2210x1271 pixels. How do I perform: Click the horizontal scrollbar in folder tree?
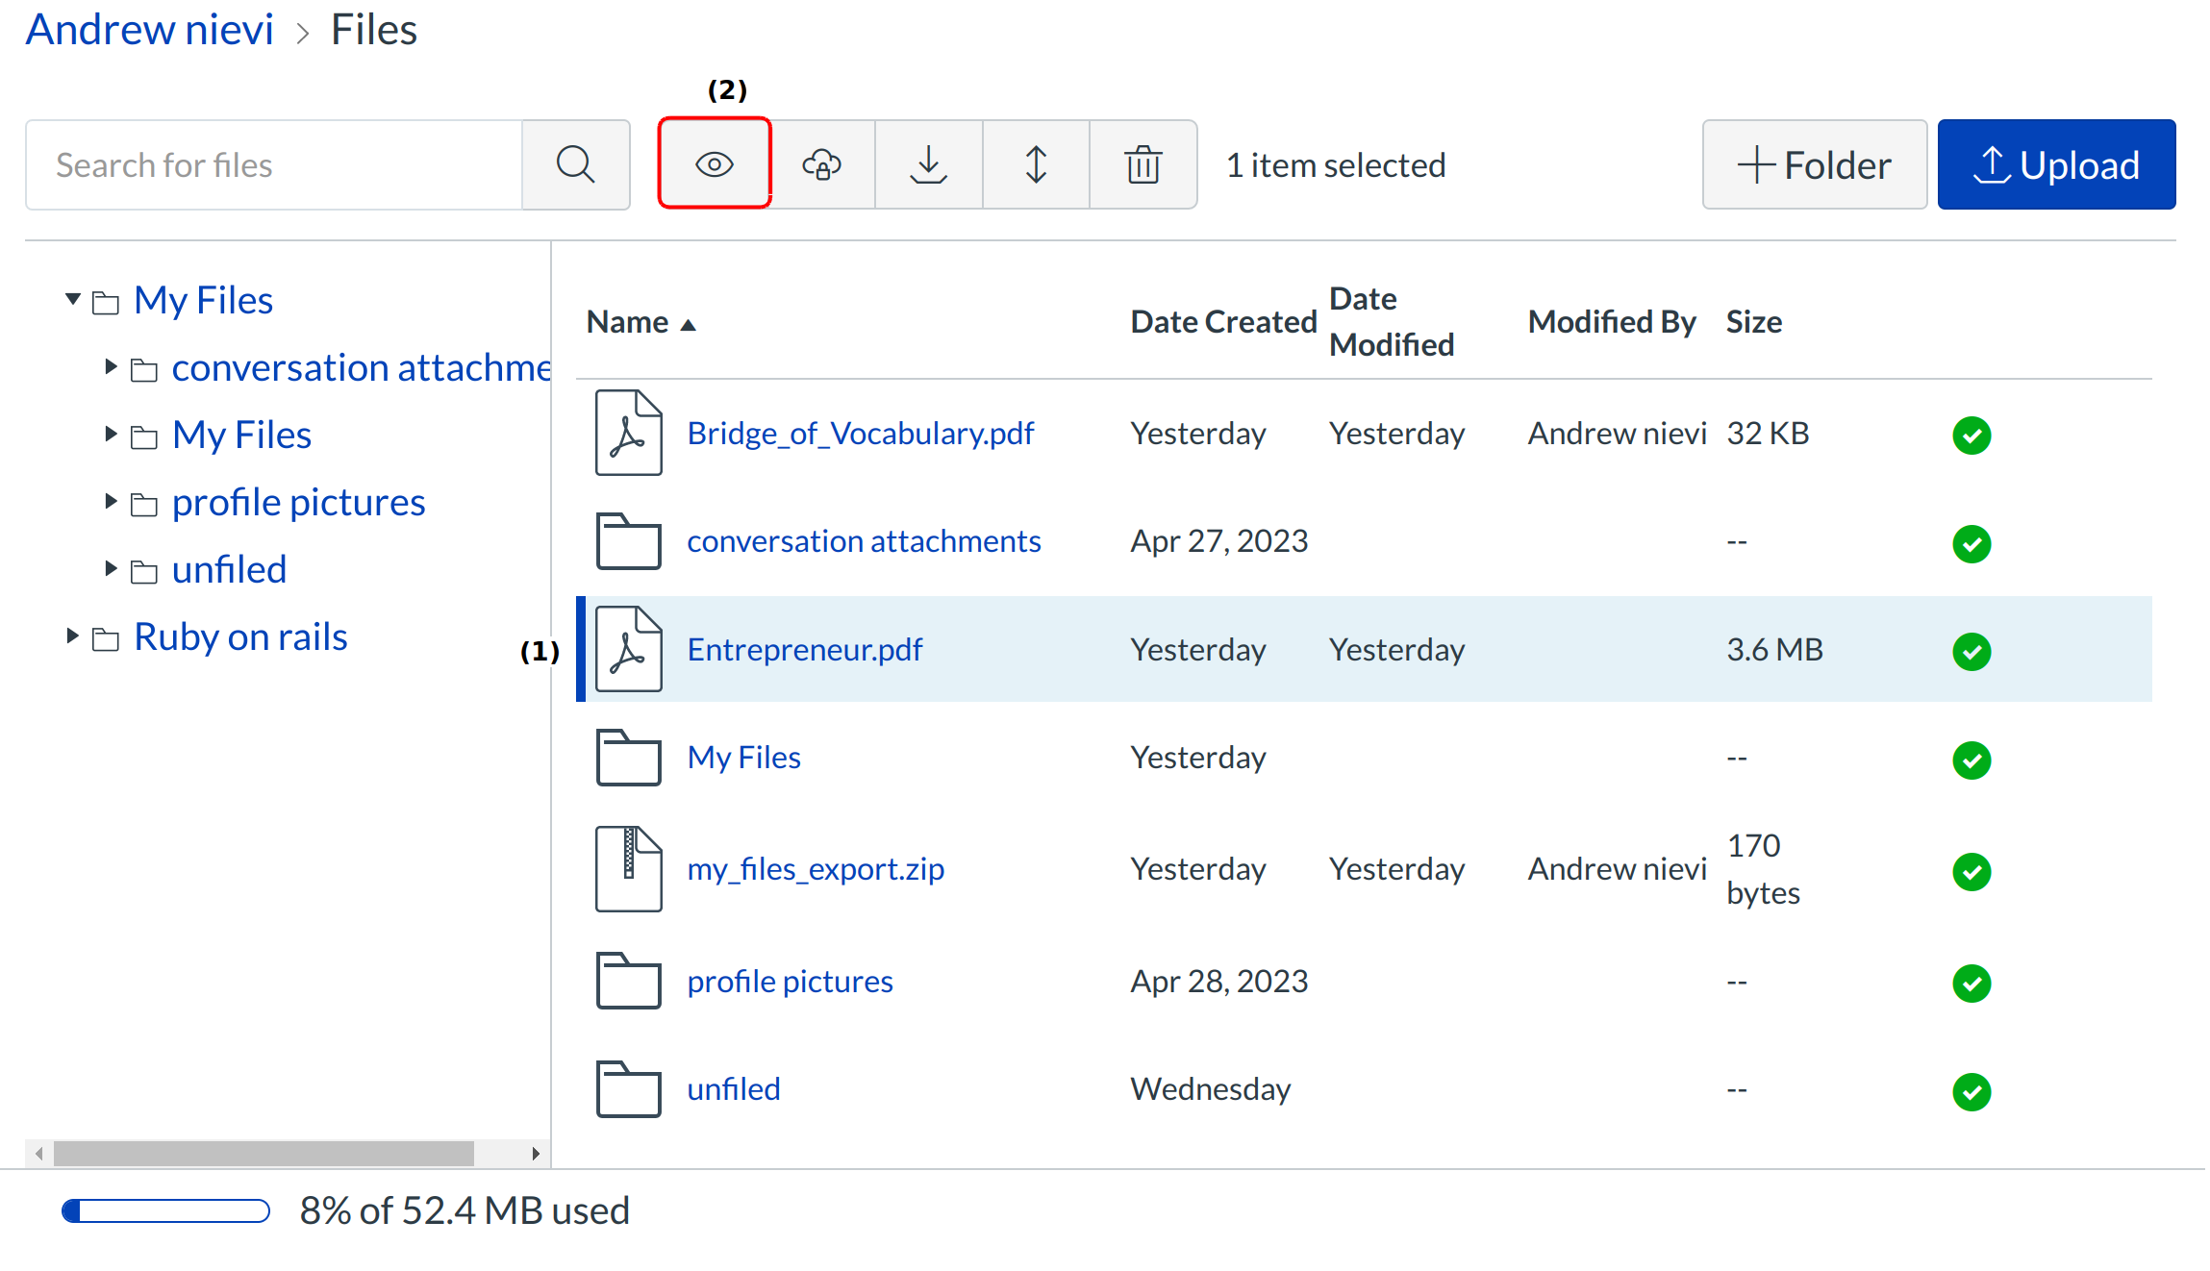click(x=263, y=1153)
